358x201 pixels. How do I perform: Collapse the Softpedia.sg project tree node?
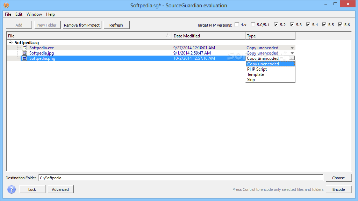point(10,43)
